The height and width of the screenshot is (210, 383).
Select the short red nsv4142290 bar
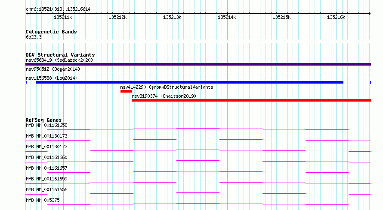126,91
